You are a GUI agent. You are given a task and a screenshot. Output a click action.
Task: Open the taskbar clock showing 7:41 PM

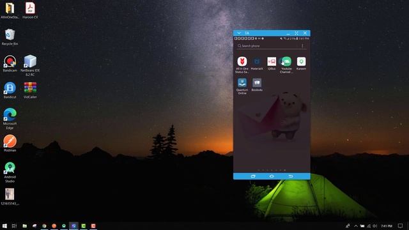click(x=387, y=226)
